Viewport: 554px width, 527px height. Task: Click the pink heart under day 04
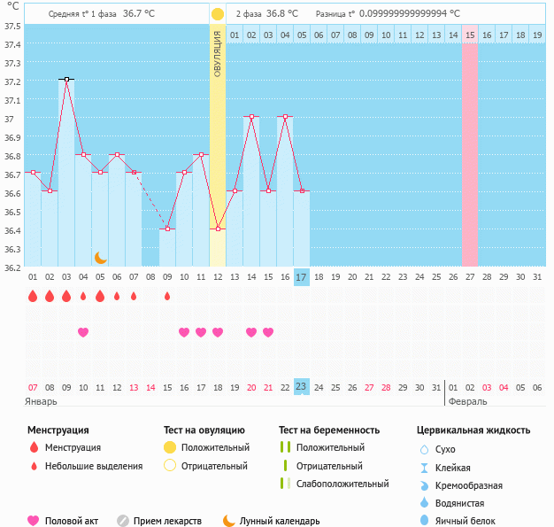pyautogui.click(x=83, y=332)
